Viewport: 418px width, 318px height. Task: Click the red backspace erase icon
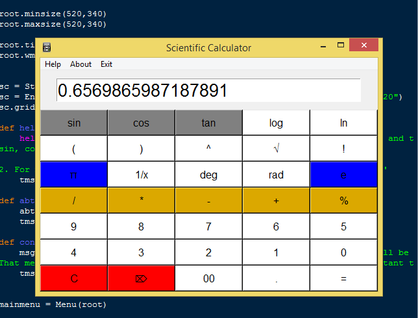(x=141, y=278)
